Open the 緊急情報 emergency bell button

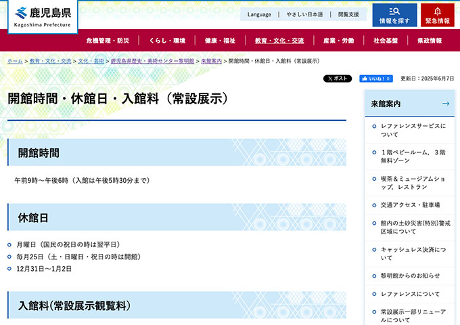click(x=437, y=15)
